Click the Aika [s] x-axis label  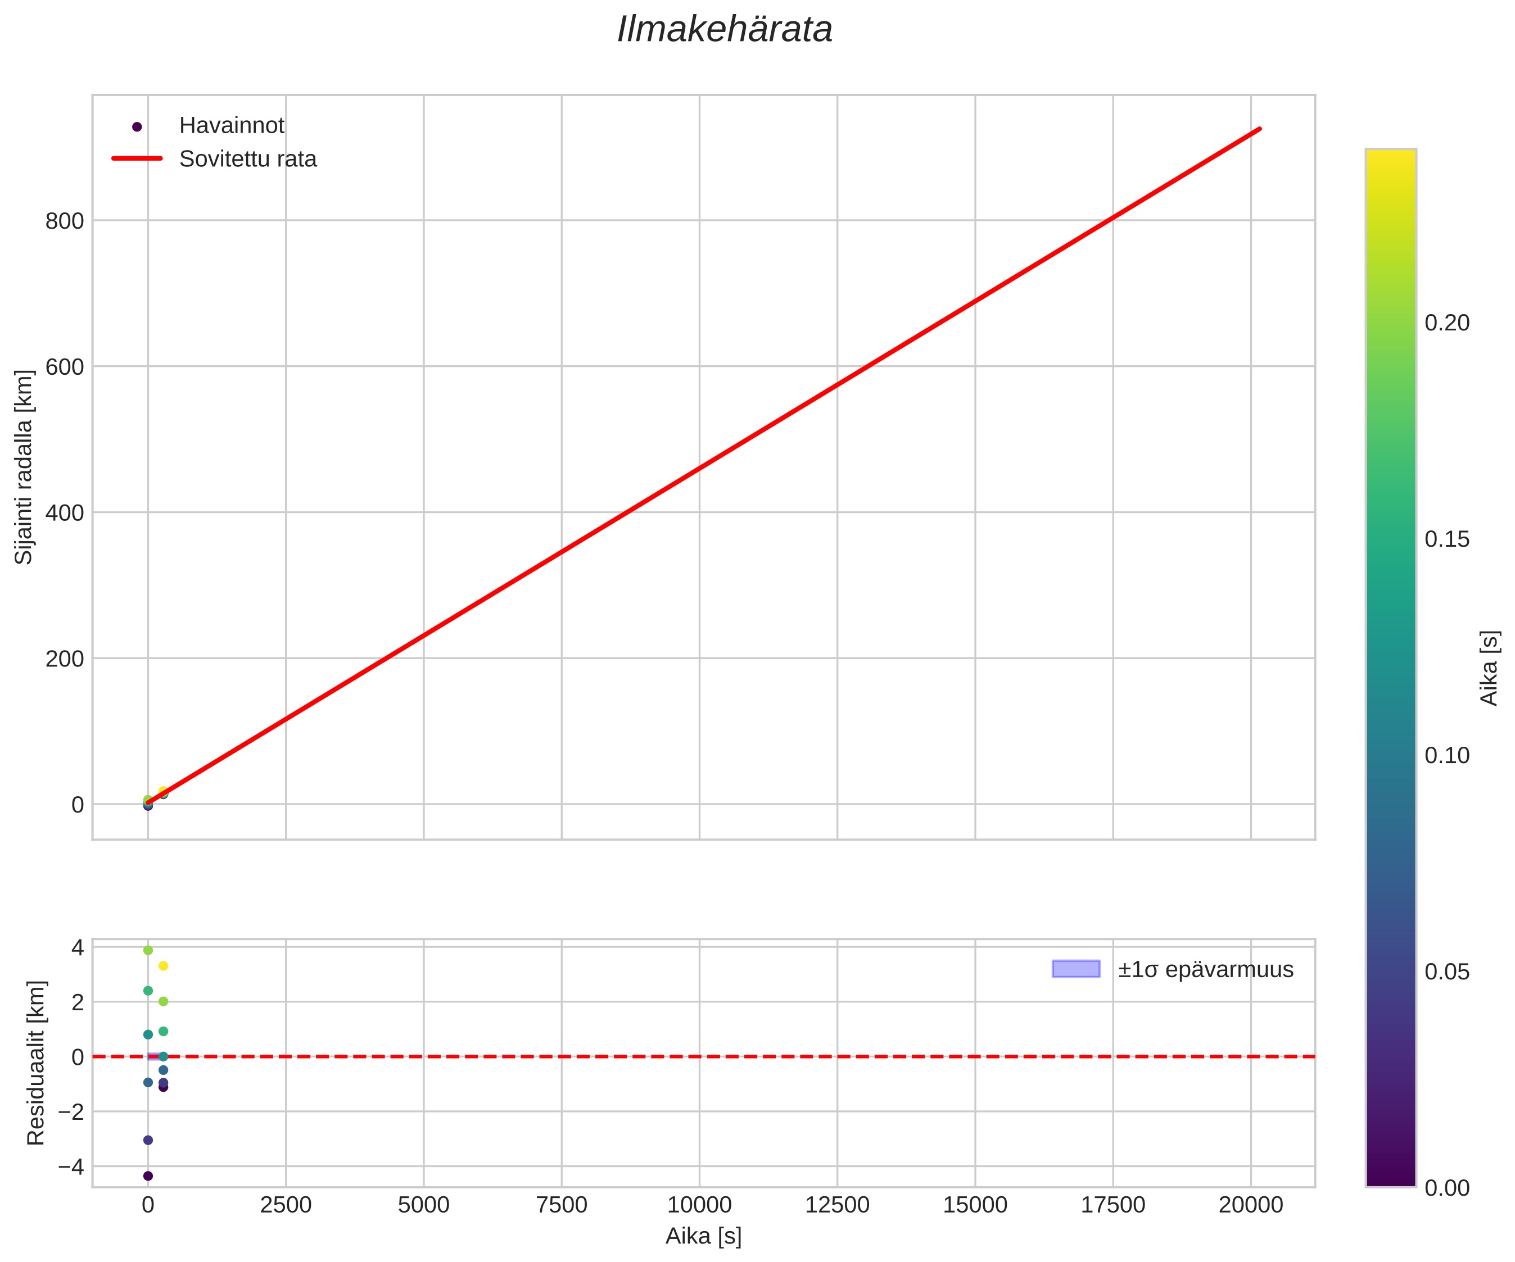click(703, 1236)
